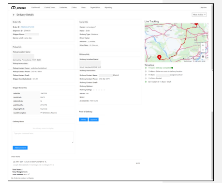Open the map layers control

click(203, 56)
